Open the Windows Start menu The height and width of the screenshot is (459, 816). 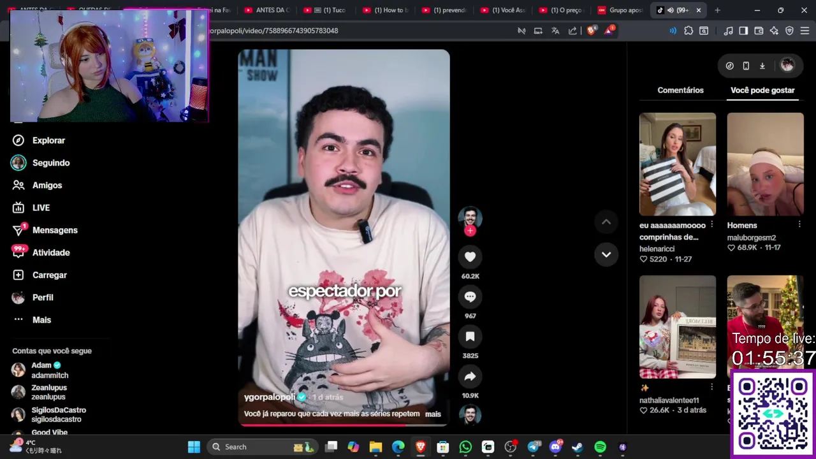click(194, 447)
